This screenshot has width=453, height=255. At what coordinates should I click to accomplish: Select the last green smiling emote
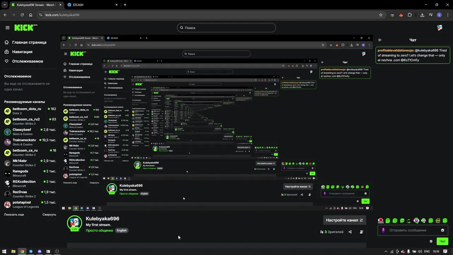click(445, 221)
